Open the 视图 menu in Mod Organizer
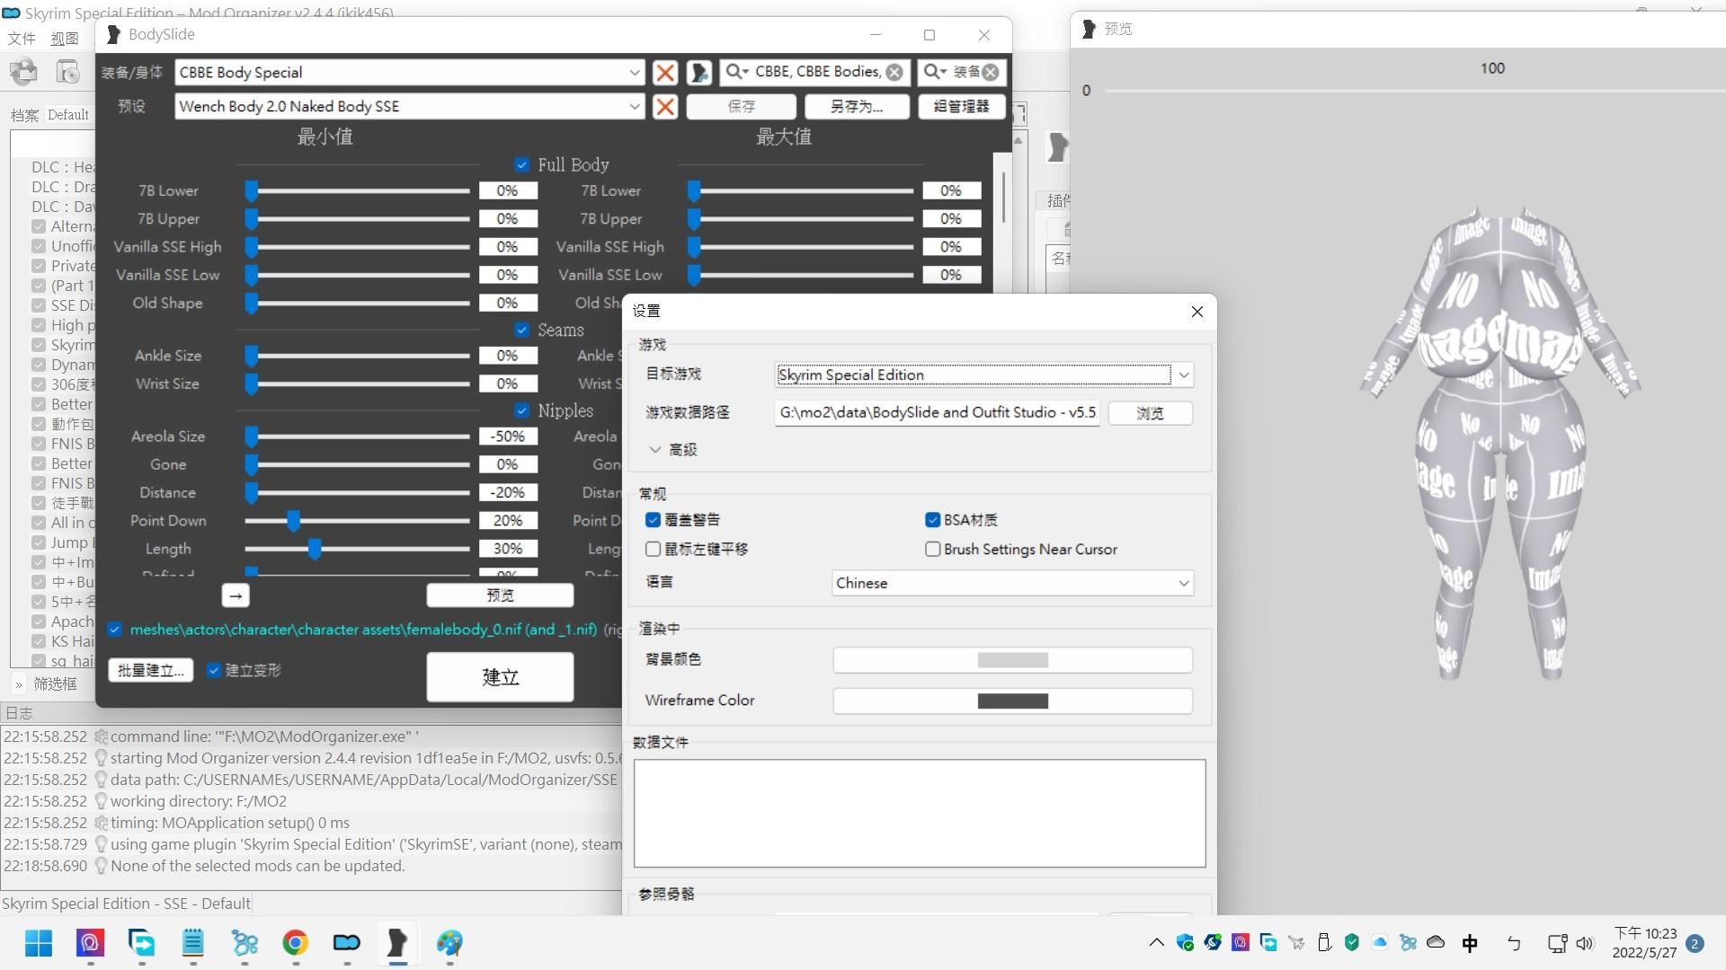This screenshot has width=1726, height=970. (65, 39)
